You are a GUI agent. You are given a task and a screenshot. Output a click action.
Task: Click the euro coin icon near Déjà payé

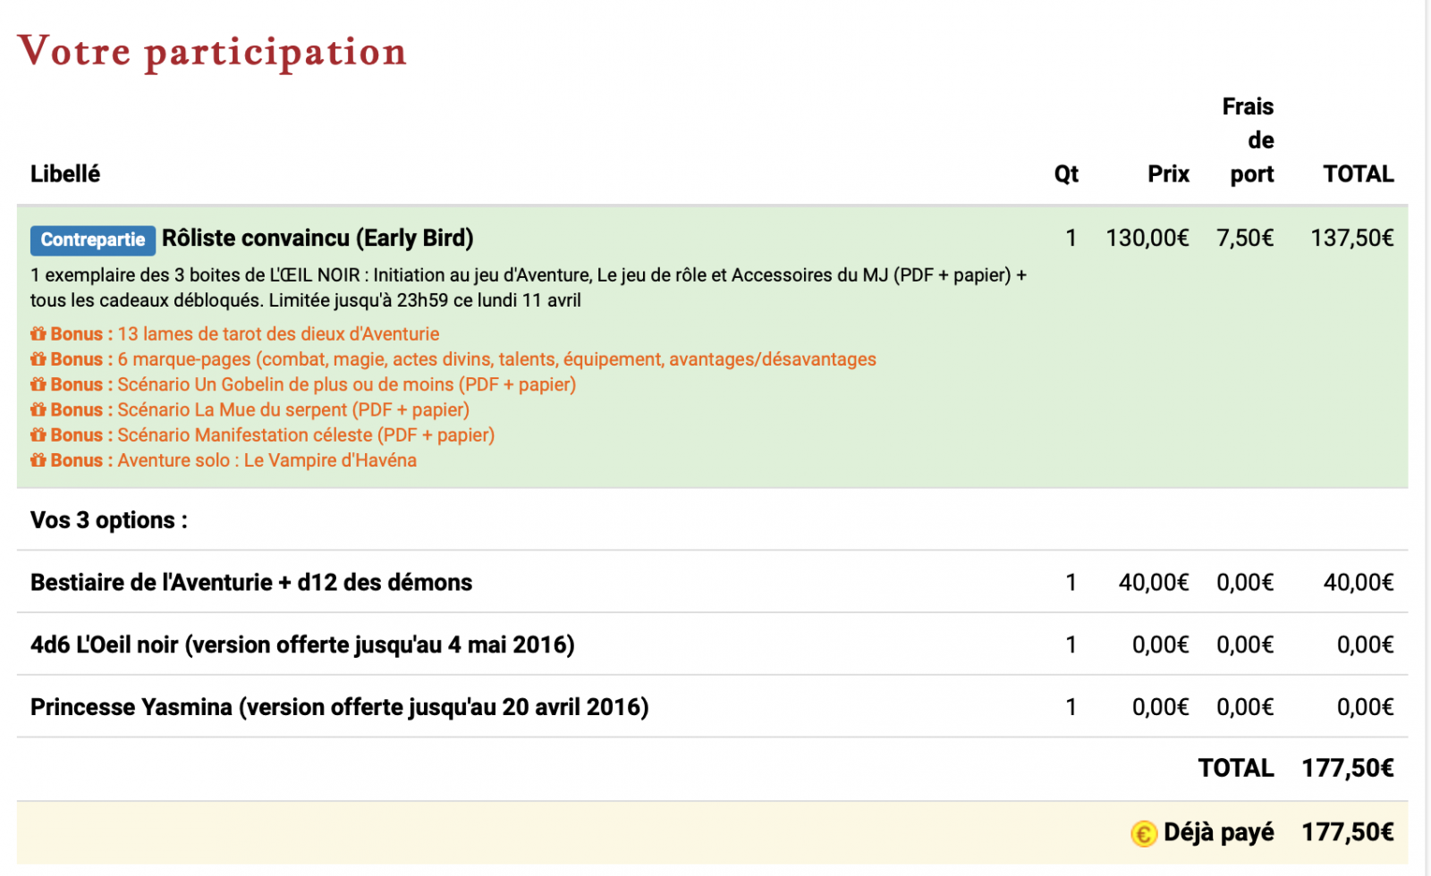[x=1143, y=834]
